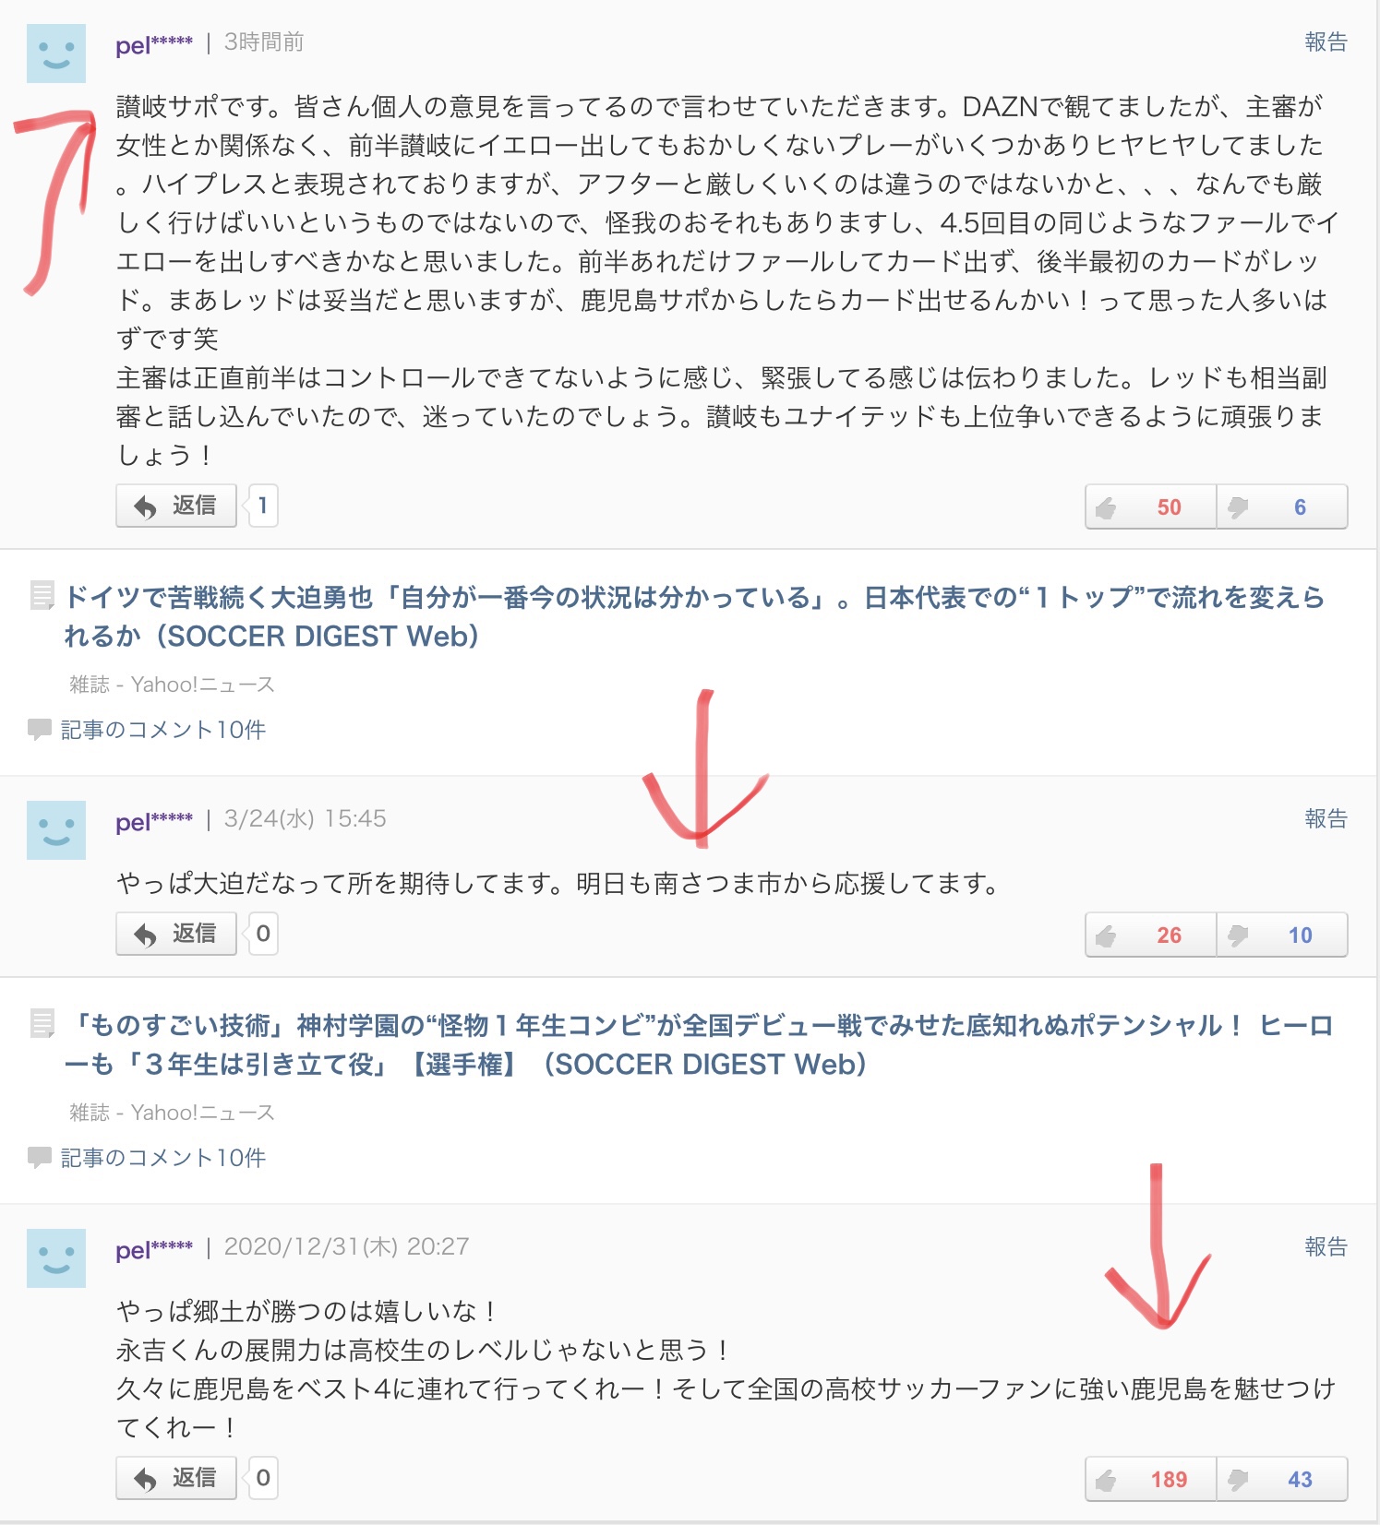Report the 3/24(水) 15:45 comment
The width and height of the screenshot is (1380, 1525).
[x=1326, y=818]
